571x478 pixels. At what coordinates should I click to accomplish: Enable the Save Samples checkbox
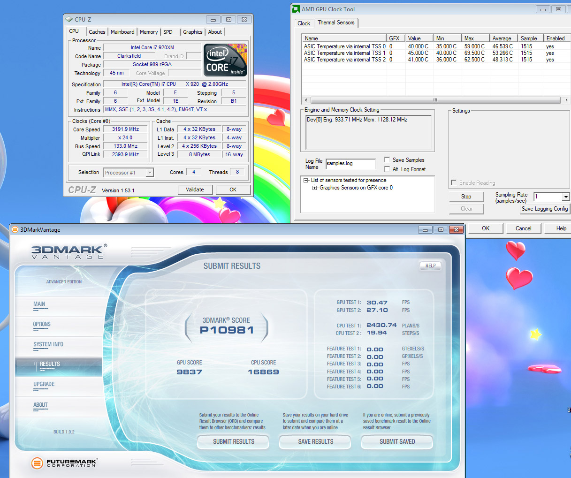387,159
